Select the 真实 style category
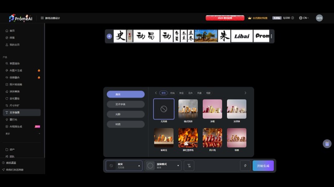Image resolution: width=334 pixels, height=187 pixels. (x=125, y=94)
